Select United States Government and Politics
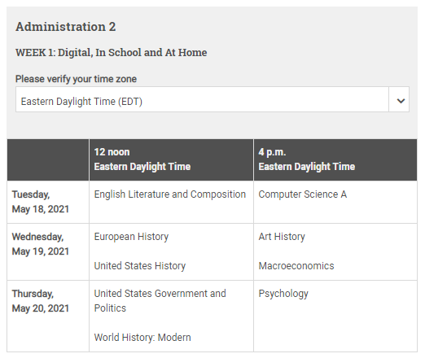Screen dimensions: 425x358 [160, 301]
